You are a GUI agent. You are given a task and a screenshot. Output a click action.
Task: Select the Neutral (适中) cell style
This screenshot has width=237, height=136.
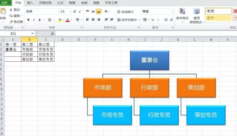(x=218, y=18)
